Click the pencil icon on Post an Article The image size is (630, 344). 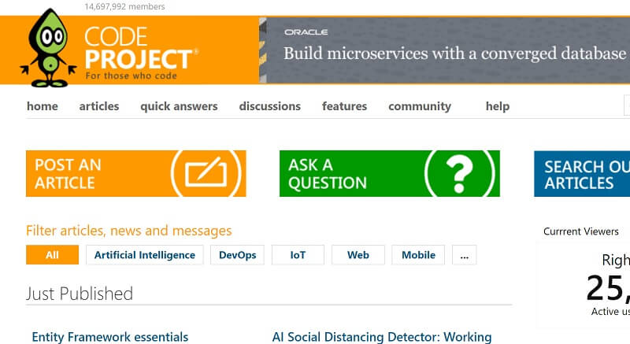coord(206,172)
